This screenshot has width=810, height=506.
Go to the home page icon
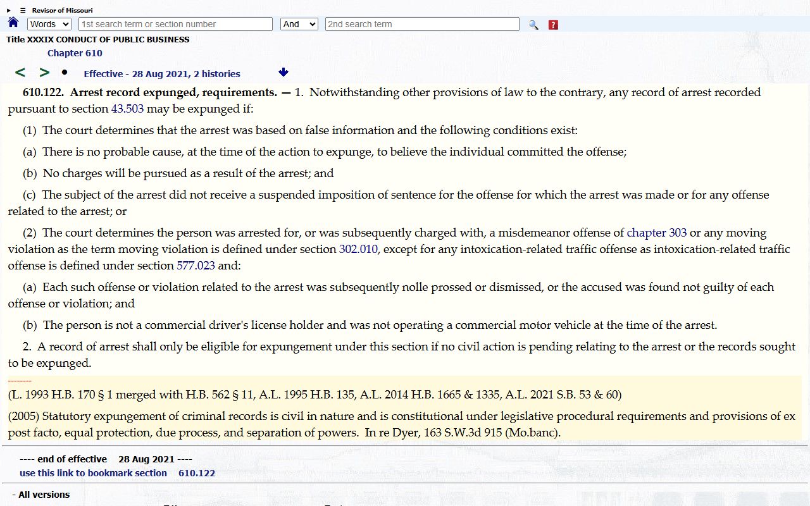pos(13,23)
